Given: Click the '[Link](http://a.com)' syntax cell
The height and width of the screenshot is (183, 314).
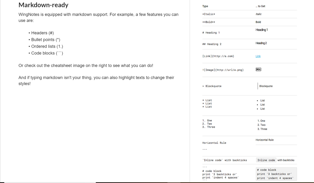Looking at the screenshot, I should tap(218, 56).
